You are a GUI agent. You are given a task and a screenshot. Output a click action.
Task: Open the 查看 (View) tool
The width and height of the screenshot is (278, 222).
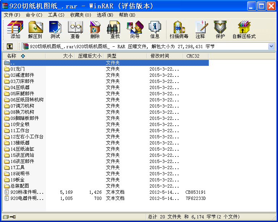(75, 29)
